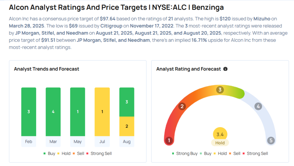This screenshot has width=294, height=166.
Task: Click the Mizuho analyst name in summary
Action: [x=262, y=19]
